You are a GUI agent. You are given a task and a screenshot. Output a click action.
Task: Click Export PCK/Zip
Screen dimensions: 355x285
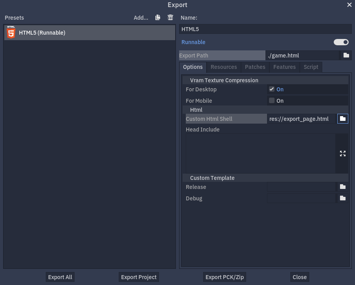point(224,277)
